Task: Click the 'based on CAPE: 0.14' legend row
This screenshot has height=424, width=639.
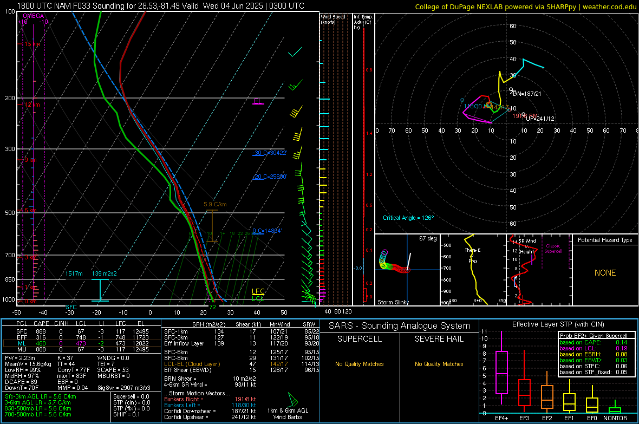Action: coord(594,342)
